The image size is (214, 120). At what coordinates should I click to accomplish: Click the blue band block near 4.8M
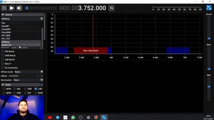point(178,51)
